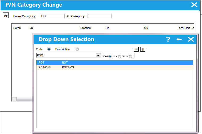
Task: Select the ROTAVG row in results
Action: [115, 67]
